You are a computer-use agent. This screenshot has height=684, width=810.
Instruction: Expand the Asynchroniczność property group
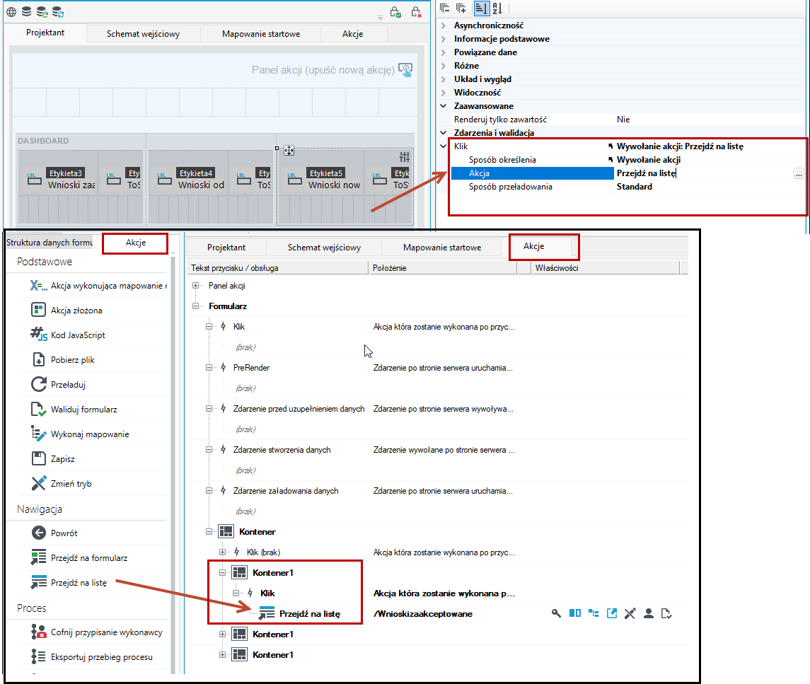pos(444,25)
